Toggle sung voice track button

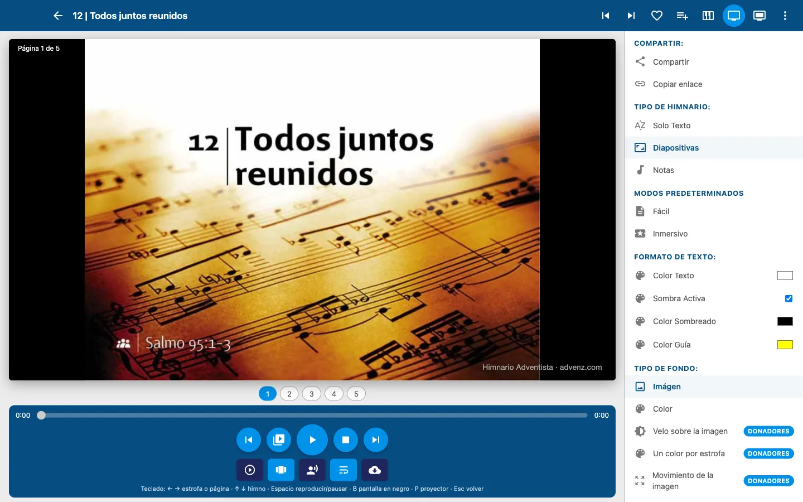pyautogui.click(x=312, y=470)
